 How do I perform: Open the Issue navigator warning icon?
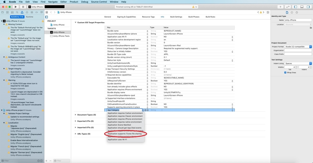22,12
